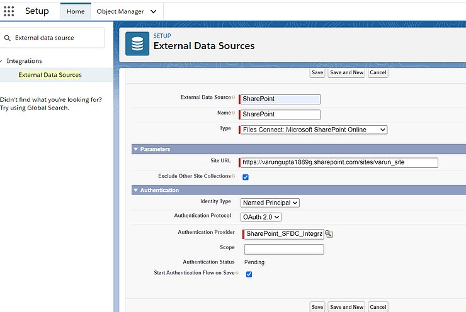Click help icon next to External Data Source label

[x=234, y=97]
